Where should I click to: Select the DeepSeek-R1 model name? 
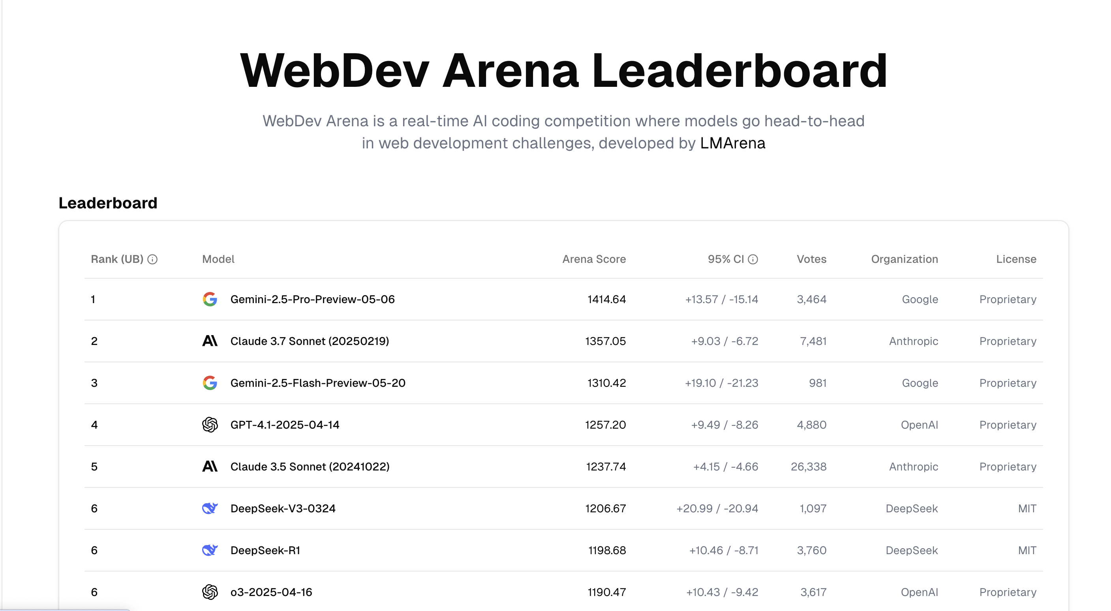265,550
